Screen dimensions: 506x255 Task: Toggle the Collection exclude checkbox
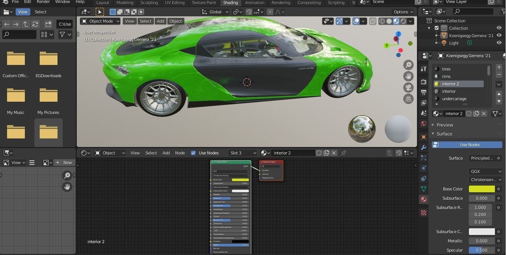point(437,28)
